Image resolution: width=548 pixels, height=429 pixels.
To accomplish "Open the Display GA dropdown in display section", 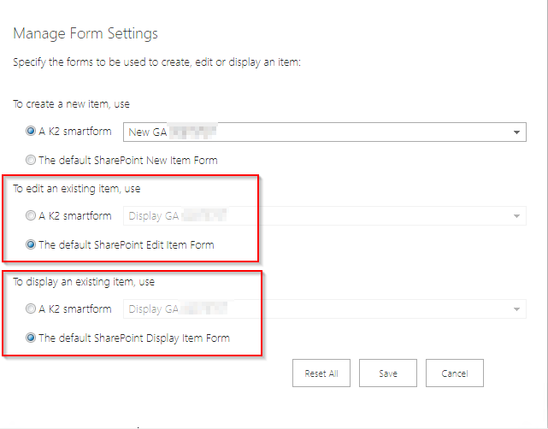I will click(x=325, y=309).
